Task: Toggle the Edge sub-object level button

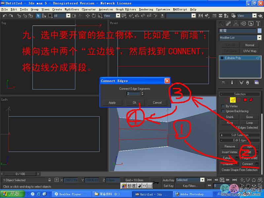Action: pos(233,100)
